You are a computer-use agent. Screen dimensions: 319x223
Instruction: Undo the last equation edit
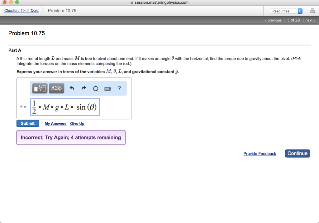tap(72, 88)
